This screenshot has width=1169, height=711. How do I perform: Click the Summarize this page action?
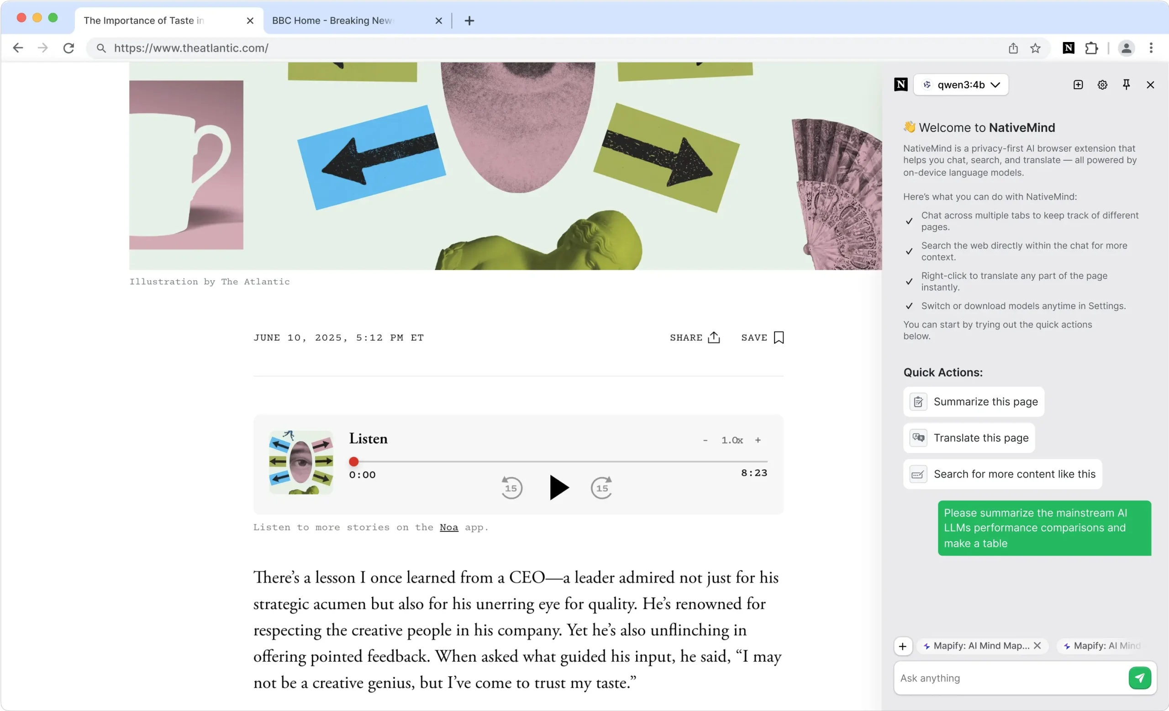(x=973, y=402)
